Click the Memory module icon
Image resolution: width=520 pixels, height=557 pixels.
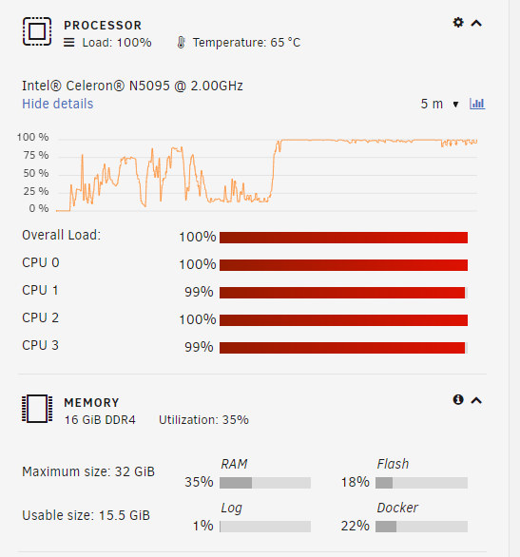pos(37,409)
